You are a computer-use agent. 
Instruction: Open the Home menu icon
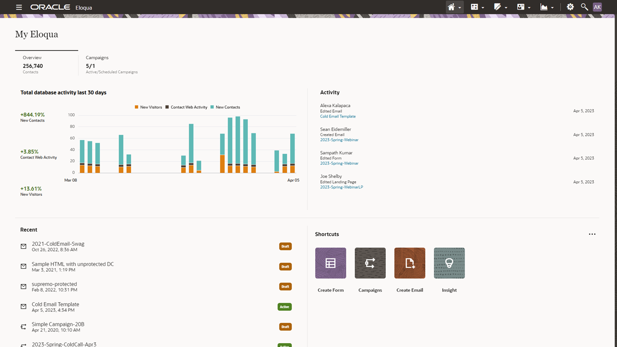click(x=451, y=7)
